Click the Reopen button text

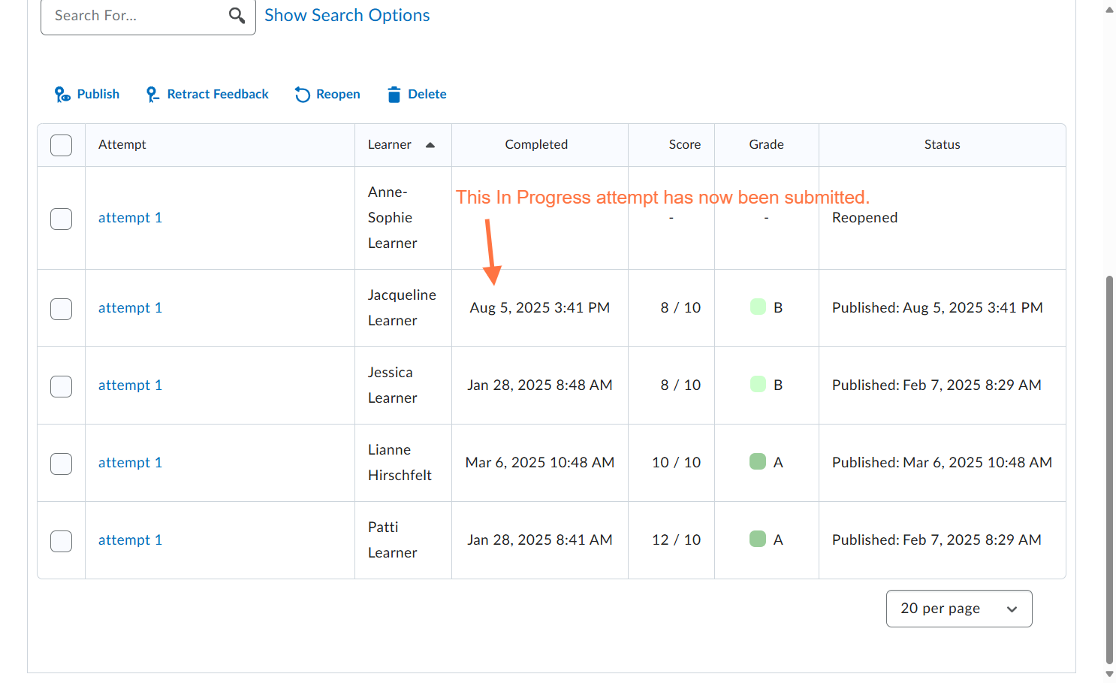click(338, 94)
